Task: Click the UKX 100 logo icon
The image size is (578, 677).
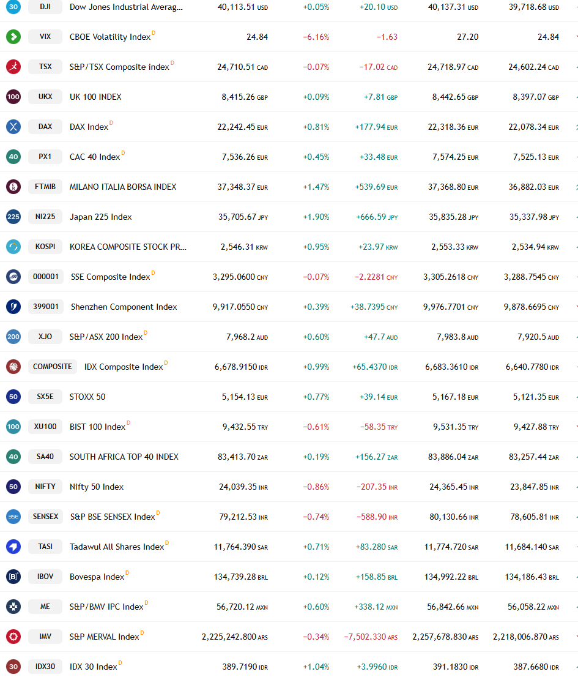Action: [x=13, y=97]
